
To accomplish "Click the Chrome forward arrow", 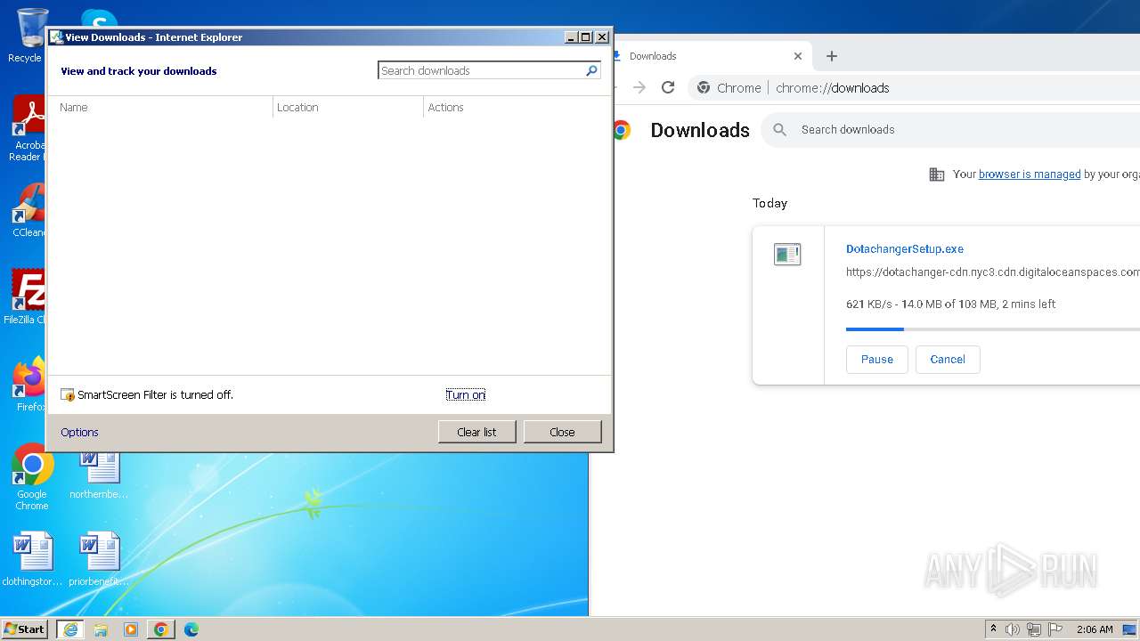I will (x=639, y=87).
